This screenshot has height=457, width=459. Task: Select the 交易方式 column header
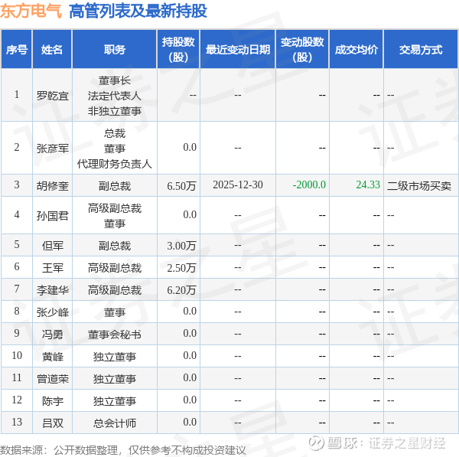[x=421, y=50]
